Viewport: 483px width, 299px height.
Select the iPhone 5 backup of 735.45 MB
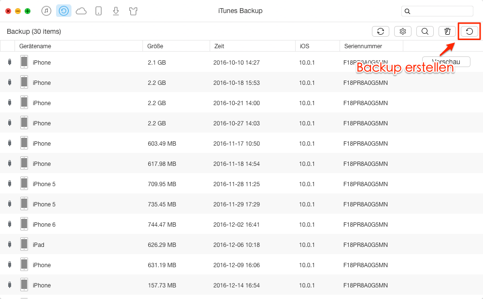241,204
